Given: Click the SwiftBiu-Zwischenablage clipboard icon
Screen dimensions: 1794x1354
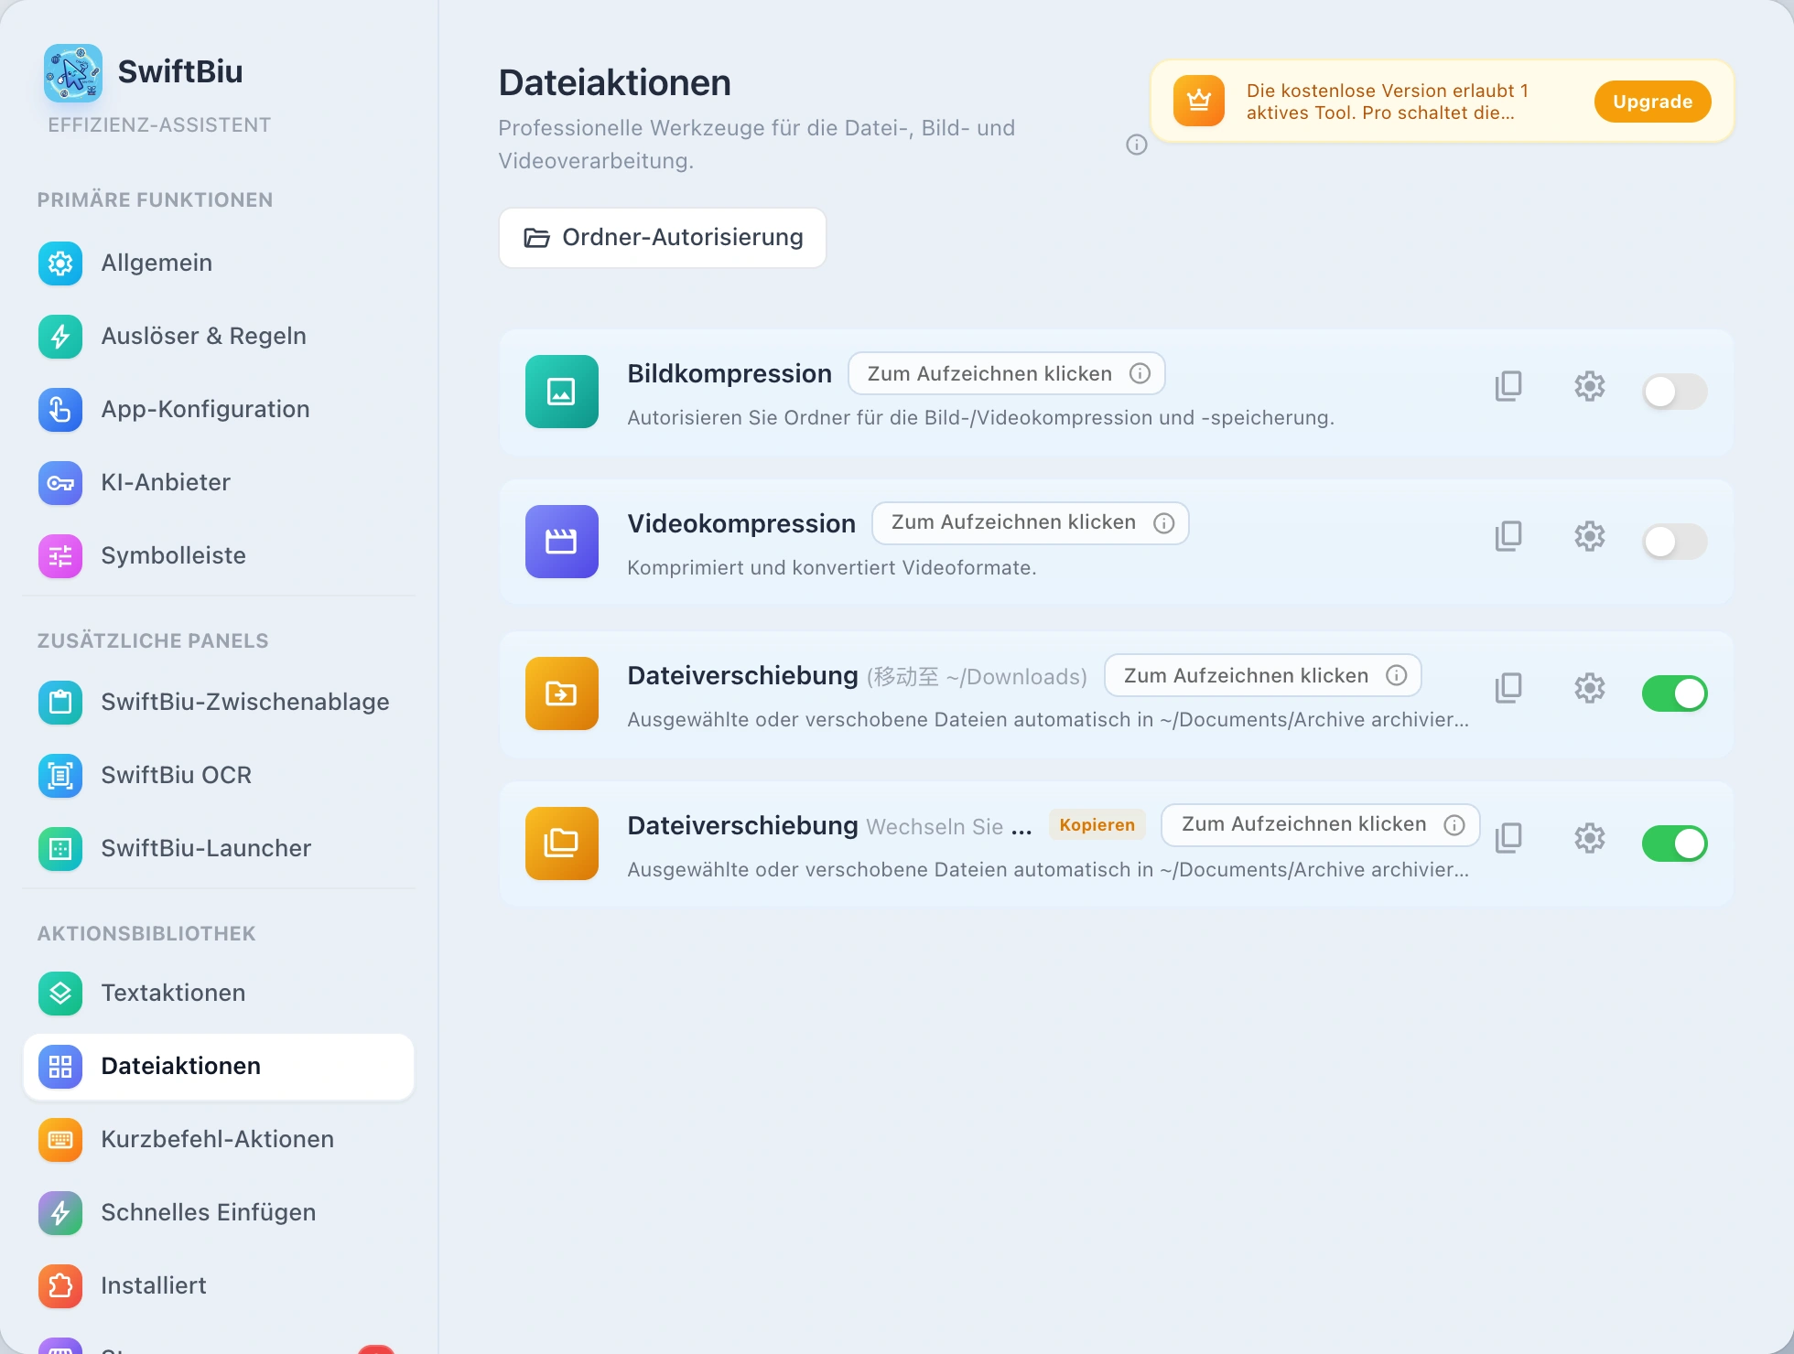Looking at the screenshot, I should [60, 703].
